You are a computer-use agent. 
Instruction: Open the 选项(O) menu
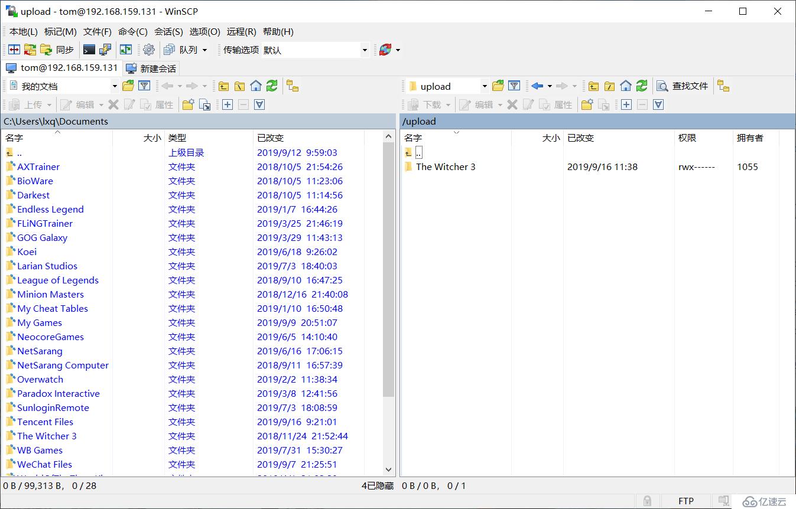click(204, 32)
